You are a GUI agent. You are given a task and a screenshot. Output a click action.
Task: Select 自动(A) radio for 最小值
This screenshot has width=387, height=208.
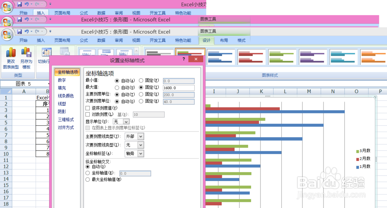pos(117,81)
